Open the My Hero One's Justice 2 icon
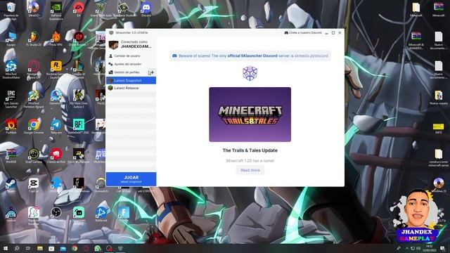Image resolution: width=450 pixels, height=253 pixels. (x=79, y=99)
